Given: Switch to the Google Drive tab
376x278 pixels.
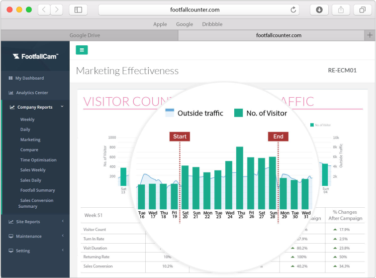Looking at the screenshot, I should click(x=89, y=35).
